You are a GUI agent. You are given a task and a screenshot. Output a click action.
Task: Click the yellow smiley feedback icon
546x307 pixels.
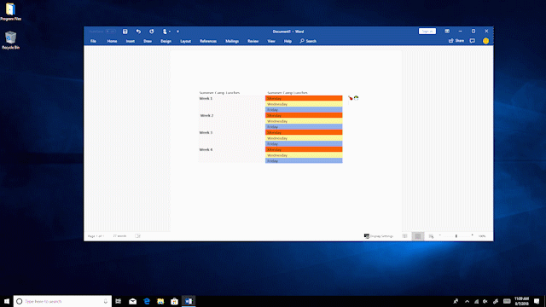pos(485,41)
